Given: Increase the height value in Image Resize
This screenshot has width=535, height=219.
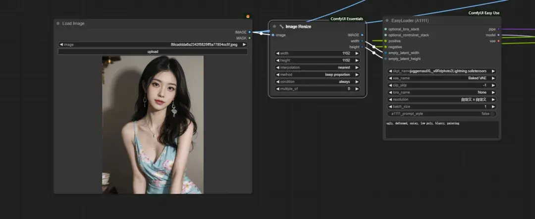Looking at the screenshot, I should point(357,60).
